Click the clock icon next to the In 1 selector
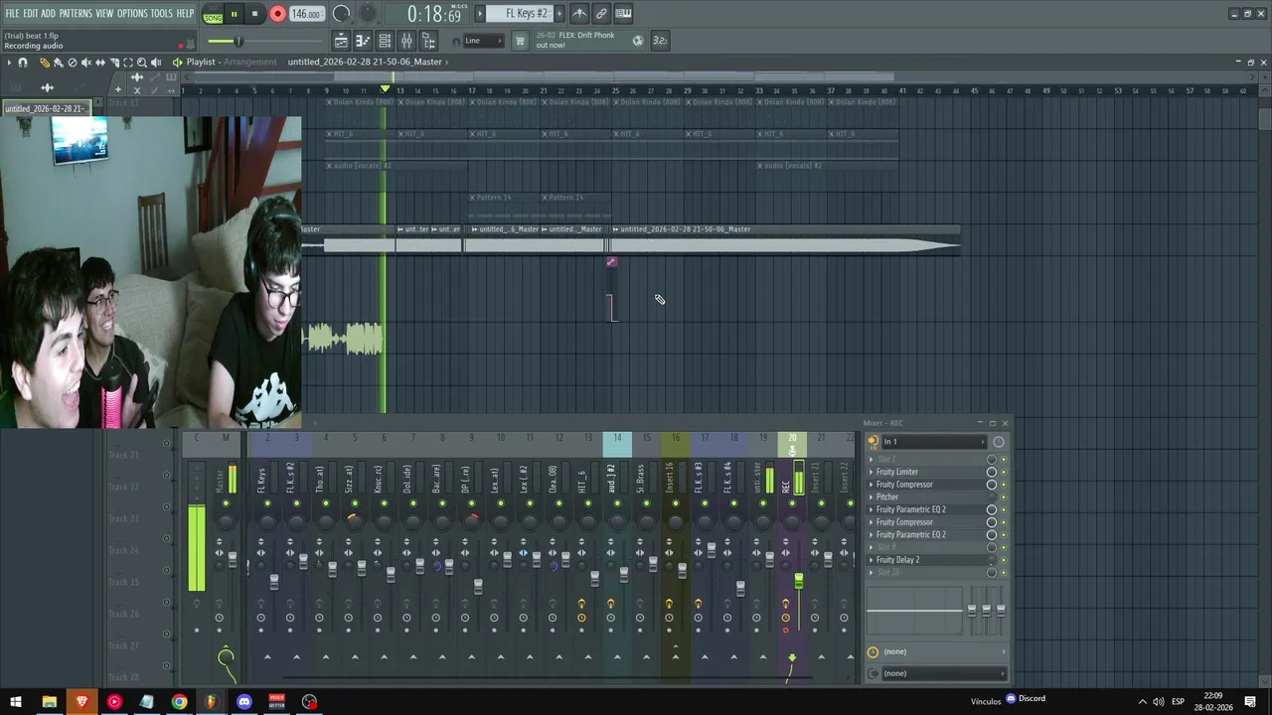The image size is (1272, 715). click(x=998, y=442)
